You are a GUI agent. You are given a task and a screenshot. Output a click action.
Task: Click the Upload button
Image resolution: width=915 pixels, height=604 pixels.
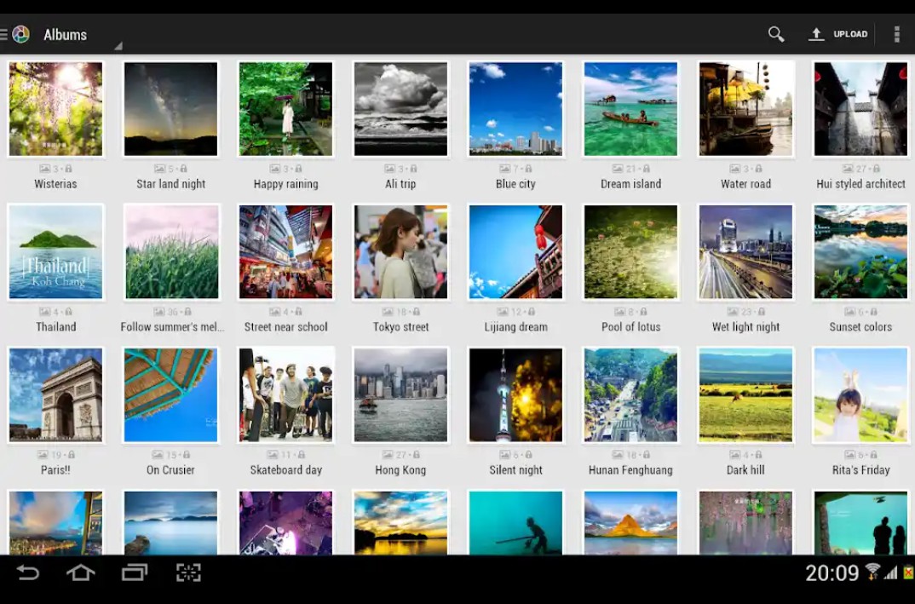click(838, 34)
